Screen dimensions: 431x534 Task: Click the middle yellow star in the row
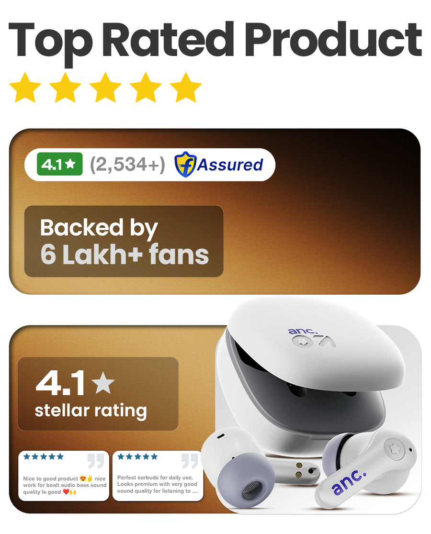pyautogui.click(x=105, y=87)
